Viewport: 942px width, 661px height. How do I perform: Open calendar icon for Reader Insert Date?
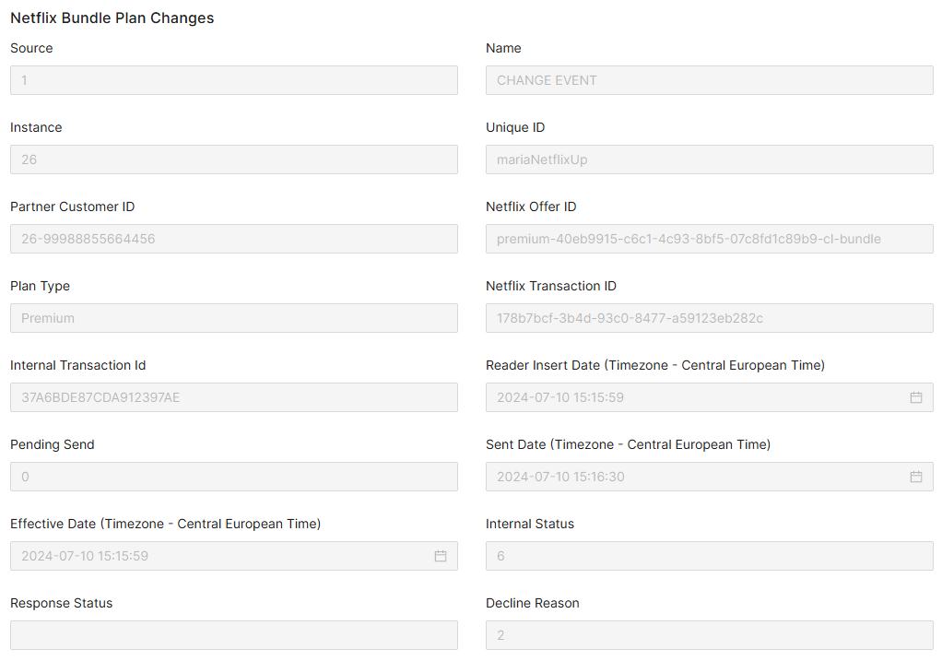[x=916, y=397]
